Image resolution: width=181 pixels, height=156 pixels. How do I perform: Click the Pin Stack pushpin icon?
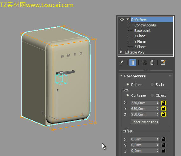tap(121, 62)
